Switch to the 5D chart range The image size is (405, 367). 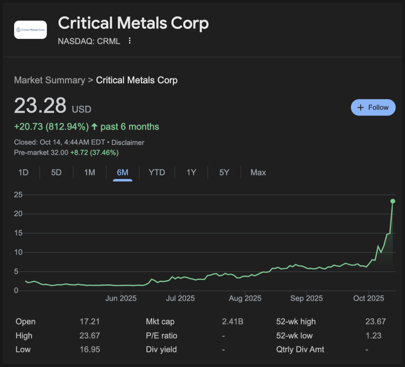56,172
